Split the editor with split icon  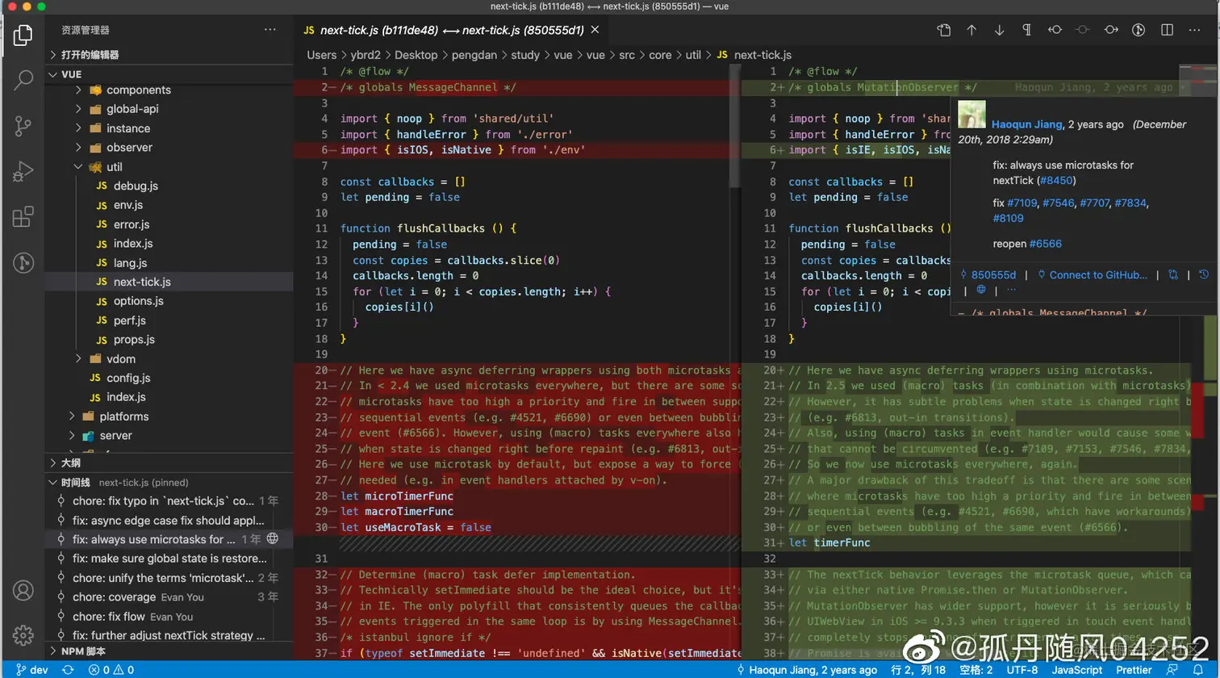1167,30
